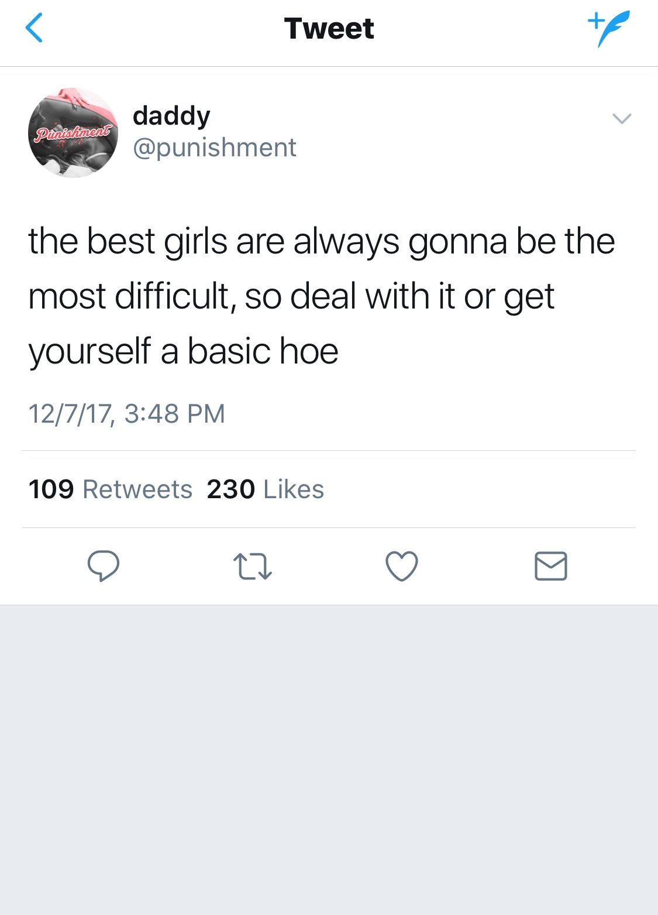Screen dimensions: 658x915
Task: Click the Likes label next to 230
Action: pos(294,489)
